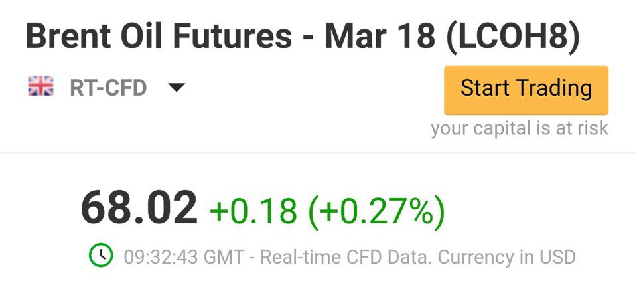The width and height of the screenshot is (637, 291).
Task: Click the Start Trading button
Action: point(526,90)
